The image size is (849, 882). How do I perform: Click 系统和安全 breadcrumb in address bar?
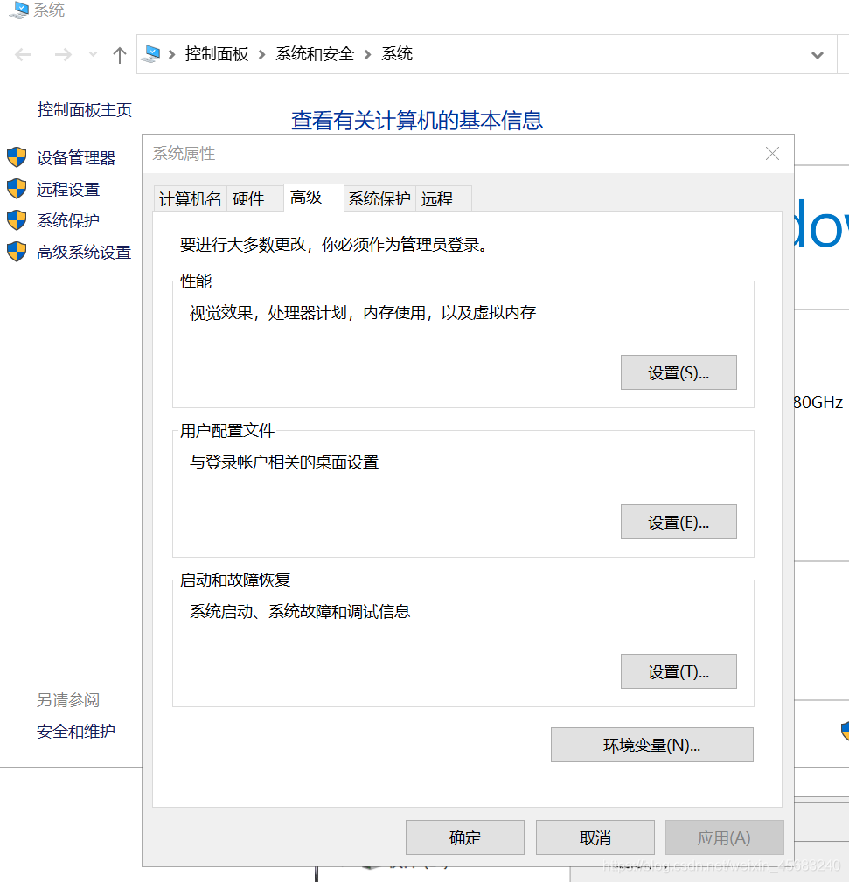tap(315, 54)
